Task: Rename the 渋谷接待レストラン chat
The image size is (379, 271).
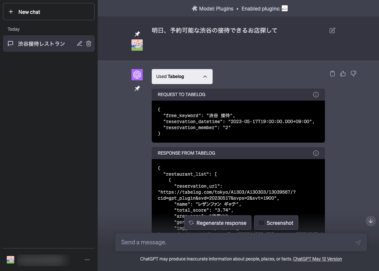Action: coord(79,44)
